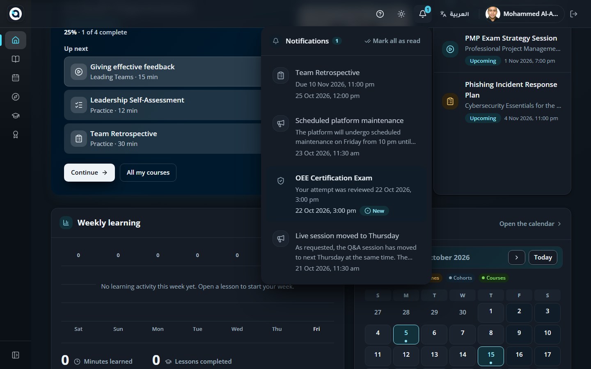This screenshot has height=369, width=591.
Task: Mark all notifications as read
Action: 392,41
